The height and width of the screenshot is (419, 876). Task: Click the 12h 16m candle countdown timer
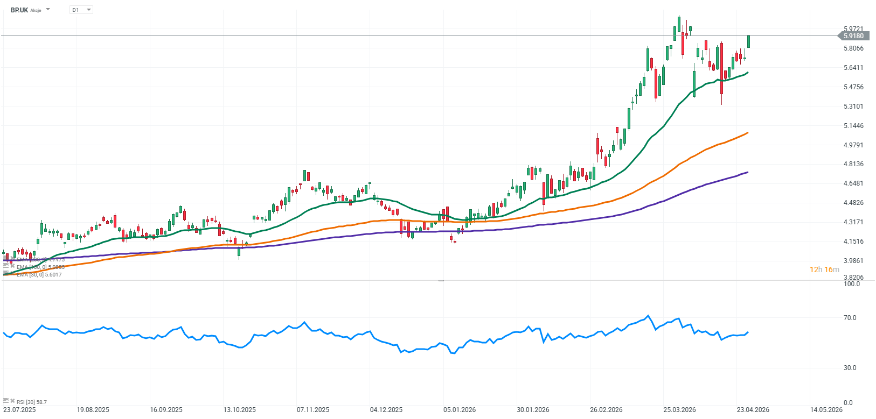point(824,269)
